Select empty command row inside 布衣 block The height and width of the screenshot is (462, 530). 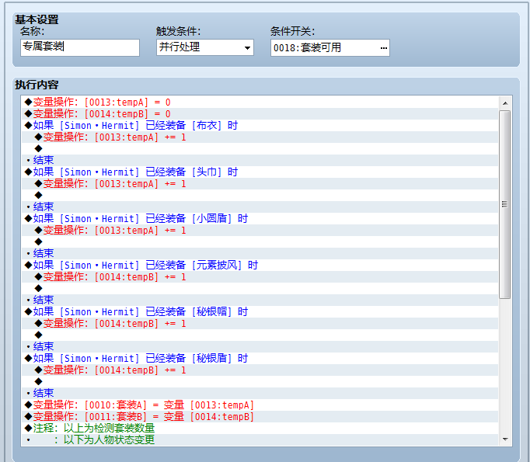click(260, 148)
